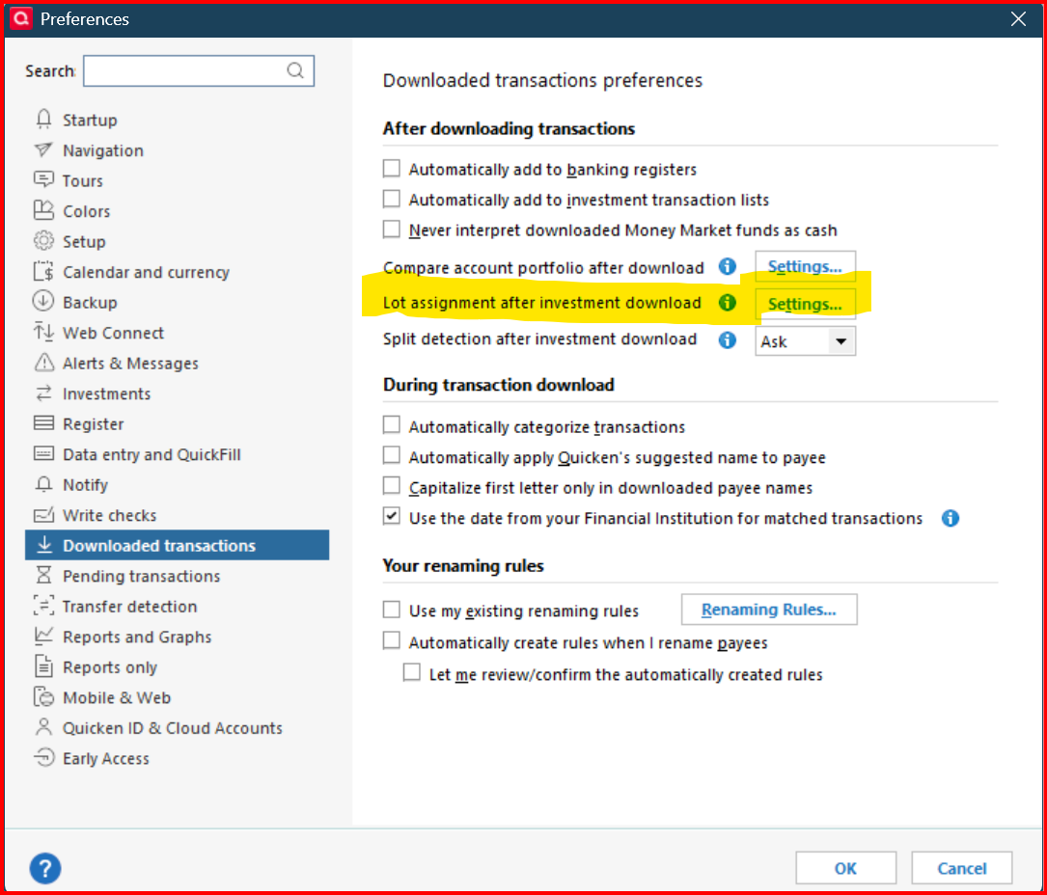Check Never interpret Money Market funds as cash

click(x=391, y=230)
